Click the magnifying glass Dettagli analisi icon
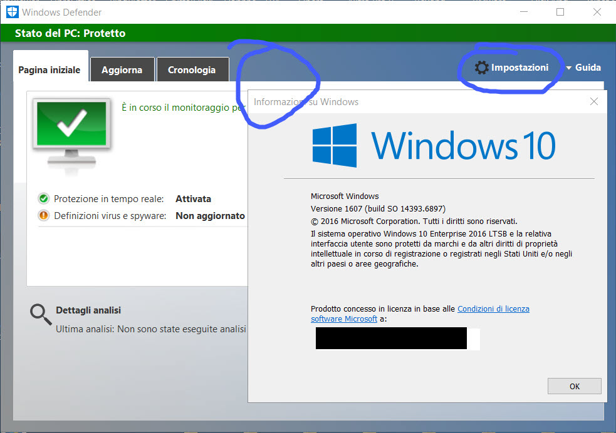The width and height of the screenshot is (616, 433). [x=41, y=315]
